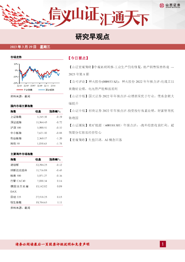Select the 纳斯达克综合 row in overseas table
Screen dimensions: 185x262
coord(36,170)
